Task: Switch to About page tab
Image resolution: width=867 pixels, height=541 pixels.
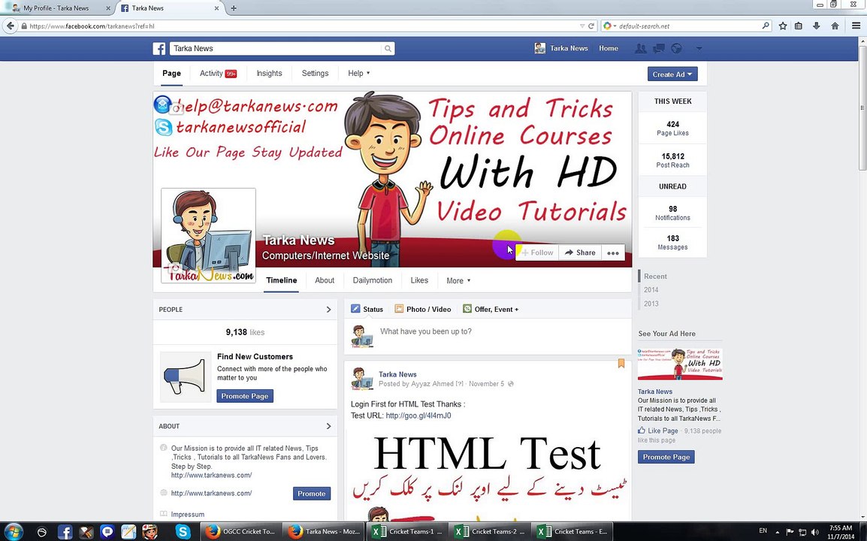Action: point(325,280)
